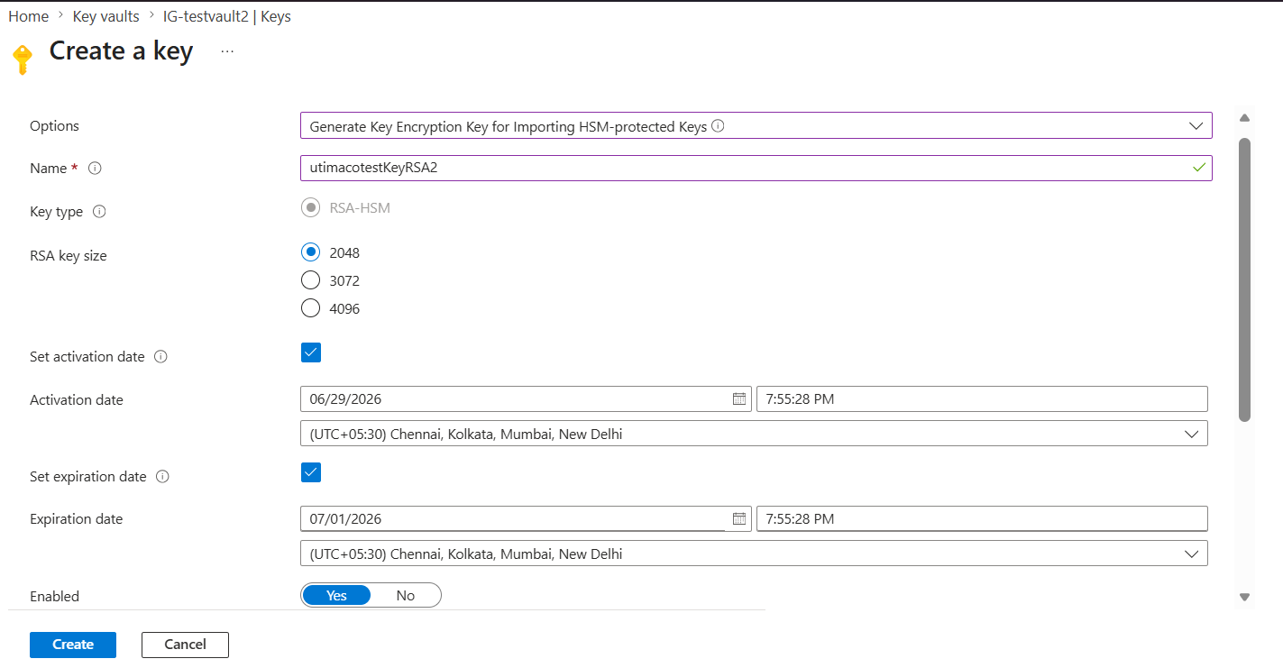Open the ellipsis menu next to Create a key
The height and width of the screenshot is (668, 1283).
click(x=227, y=51)
